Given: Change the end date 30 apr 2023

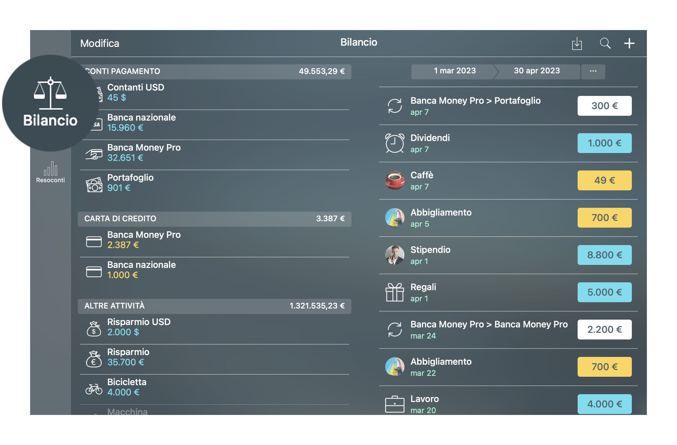Looking at the screenshot, I should pos(536,71).
